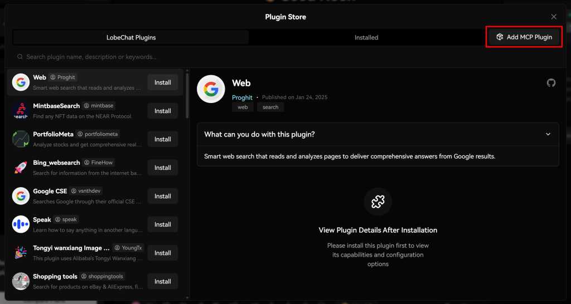The image size is (571, 304).
Task: Click the plugin list scrollbar
Action: pos(187,95)
